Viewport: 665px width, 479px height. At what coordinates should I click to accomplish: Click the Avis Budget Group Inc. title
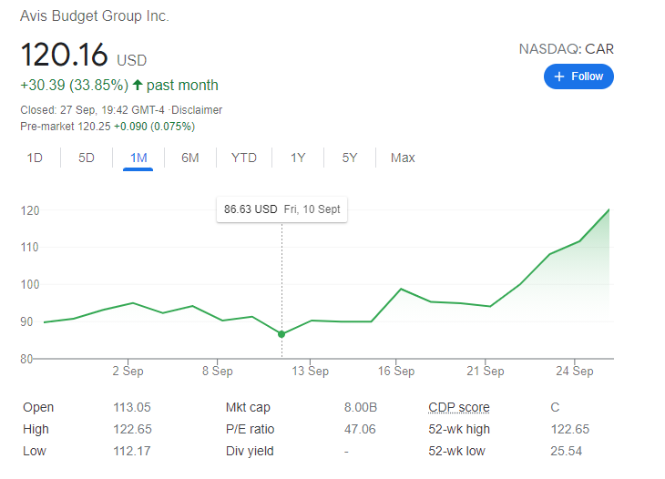[x=95, y=16]
